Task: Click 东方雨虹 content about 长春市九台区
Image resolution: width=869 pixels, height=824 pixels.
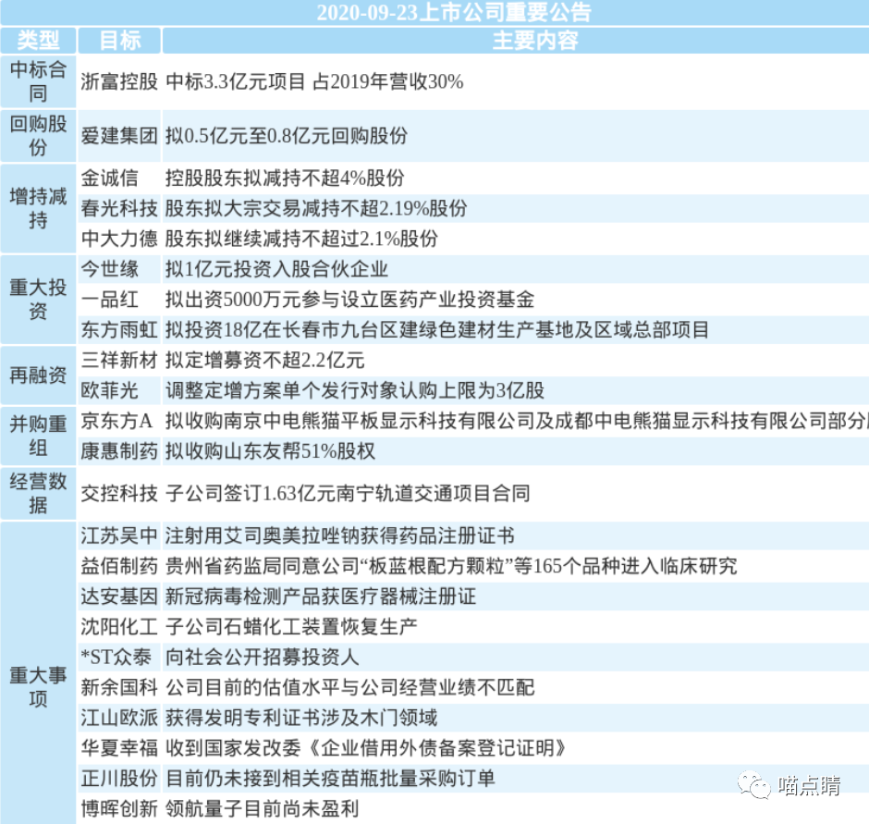Action: click(437, 330)
